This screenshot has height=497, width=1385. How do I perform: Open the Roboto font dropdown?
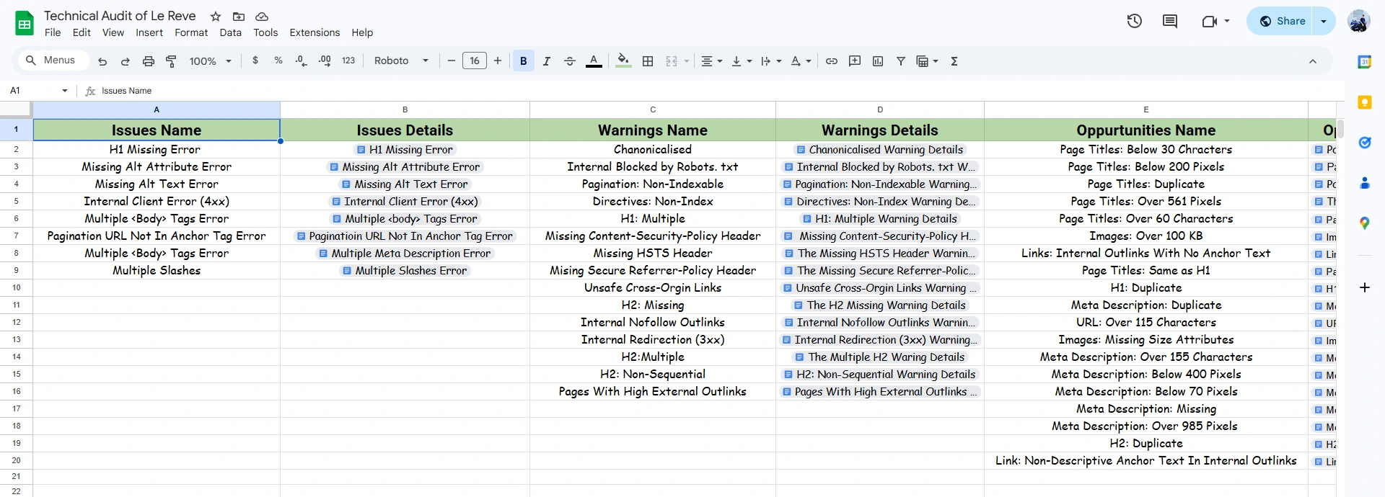click(x=401, y=61)
